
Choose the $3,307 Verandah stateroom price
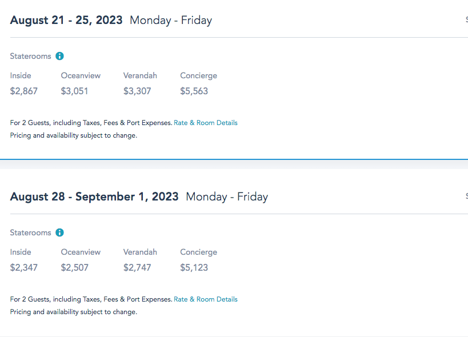(x=137, y=91)
